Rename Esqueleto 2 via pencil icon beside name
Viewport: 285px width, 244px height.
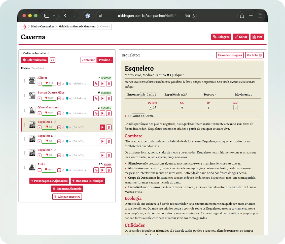click(55, 136)
